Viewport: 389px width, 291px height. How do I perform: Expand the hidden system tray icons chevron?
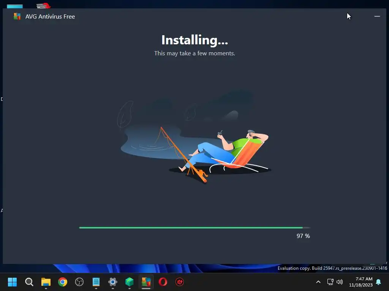[x=318, y=282]
